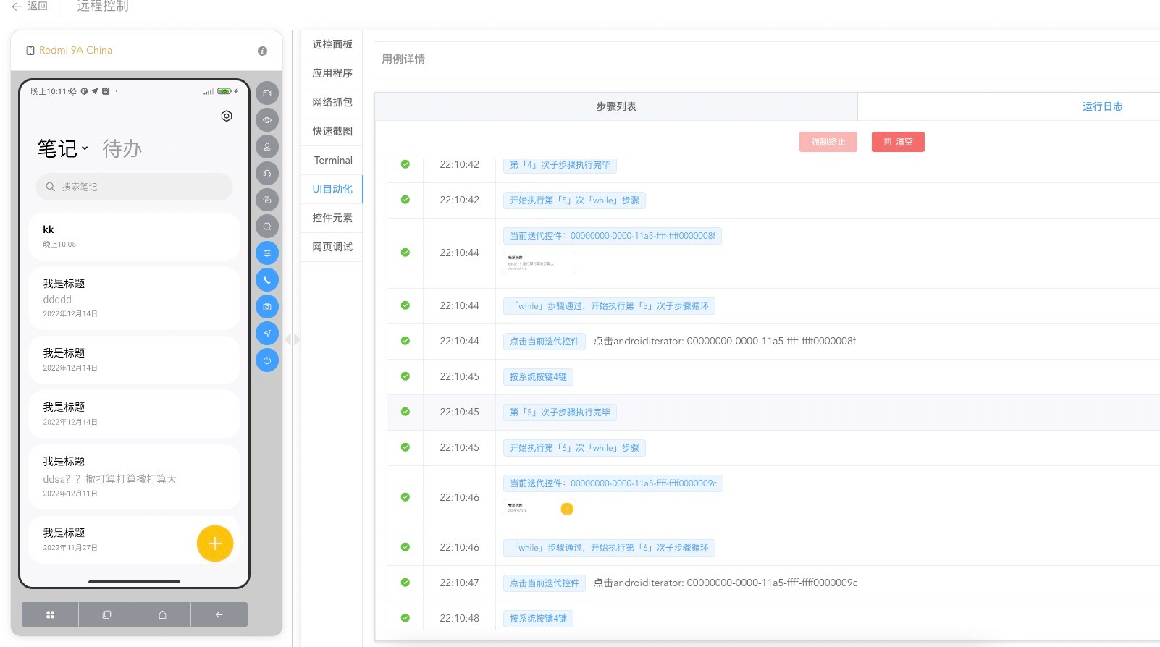Viewport: 1160px width, 647px height.
Task: Click the 返回 back link
Action: click(38, 7)
